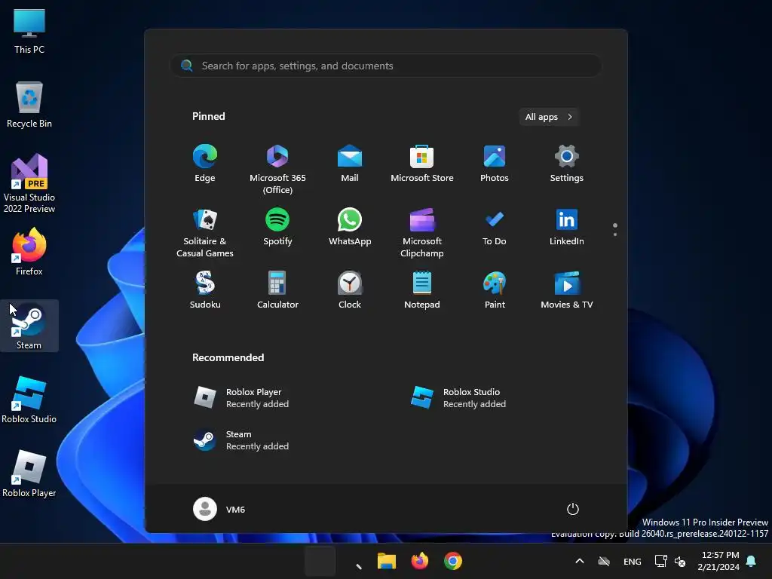Select the Firefox desktop shortcut
This screenshot has width=772, height=579.
point(29,252)
